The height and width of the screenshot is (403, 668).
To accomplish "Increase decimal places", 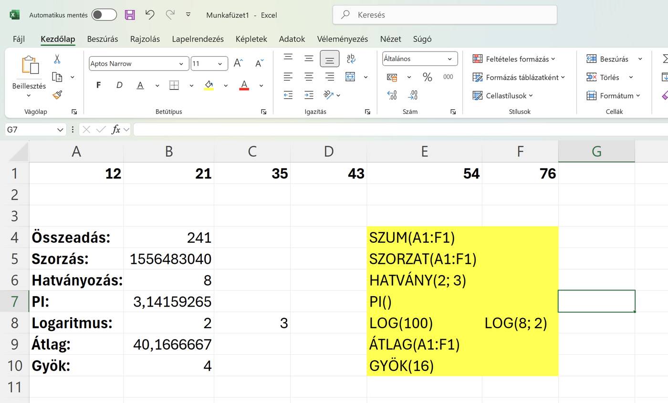I will pos(392,95).
